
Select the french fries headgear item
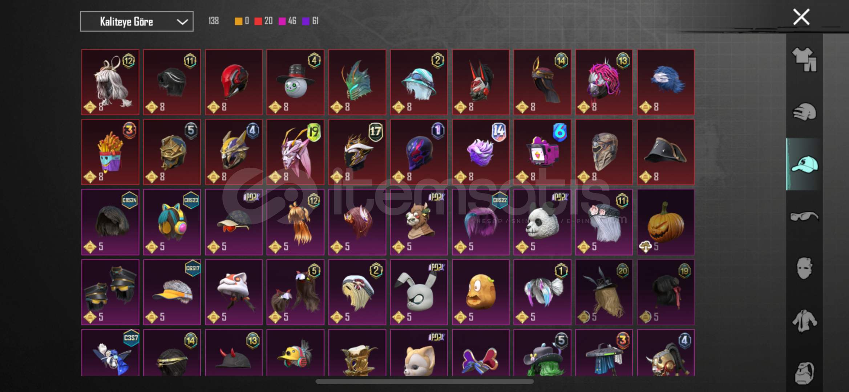(x=110, y=152)
